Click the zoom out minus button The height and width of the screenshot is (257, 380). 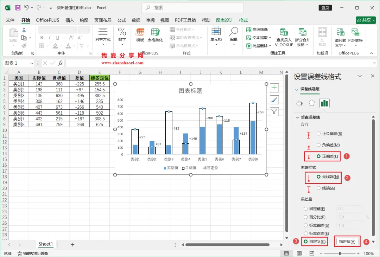(x=321, y=253)
